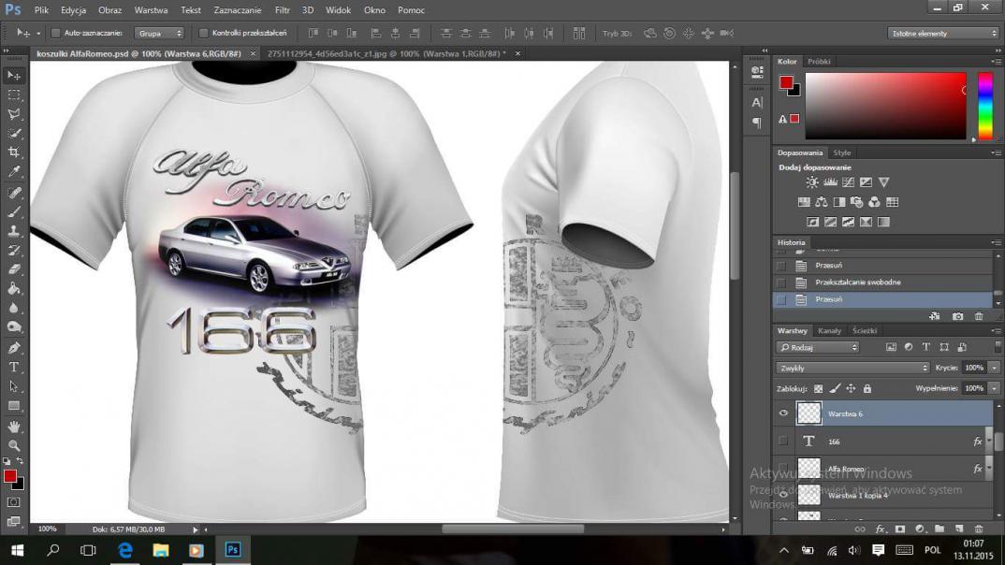
Task: Select the Paint Bucket tool
Action: [13, 289]
